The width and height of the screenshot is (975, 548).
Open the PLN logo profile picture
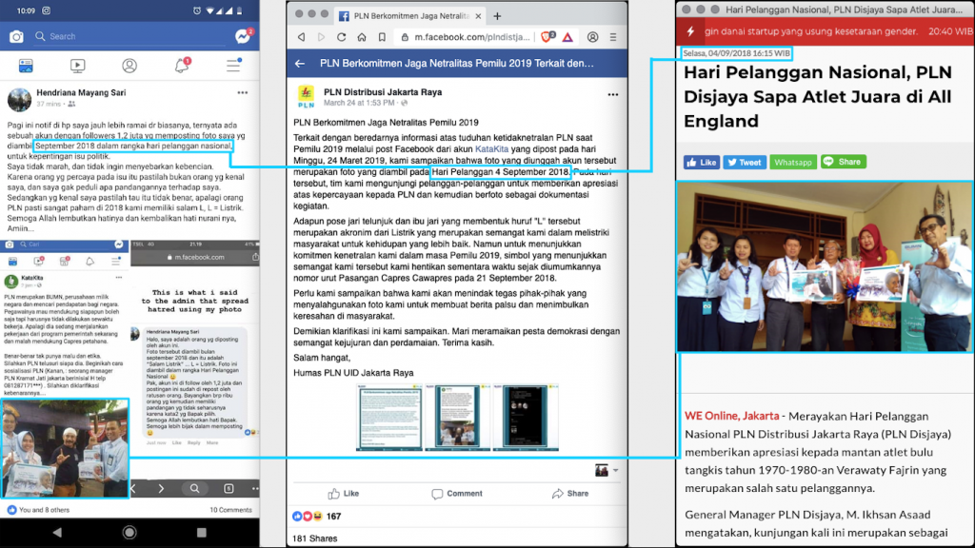306,97
